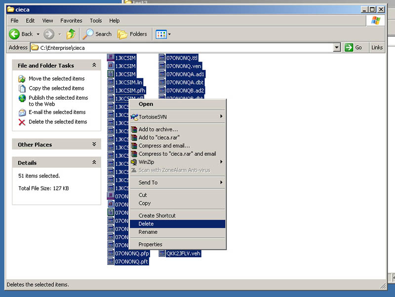Collapse the File and Folder Tasks panel
This screenshot has height=297, width=395.
94,65
